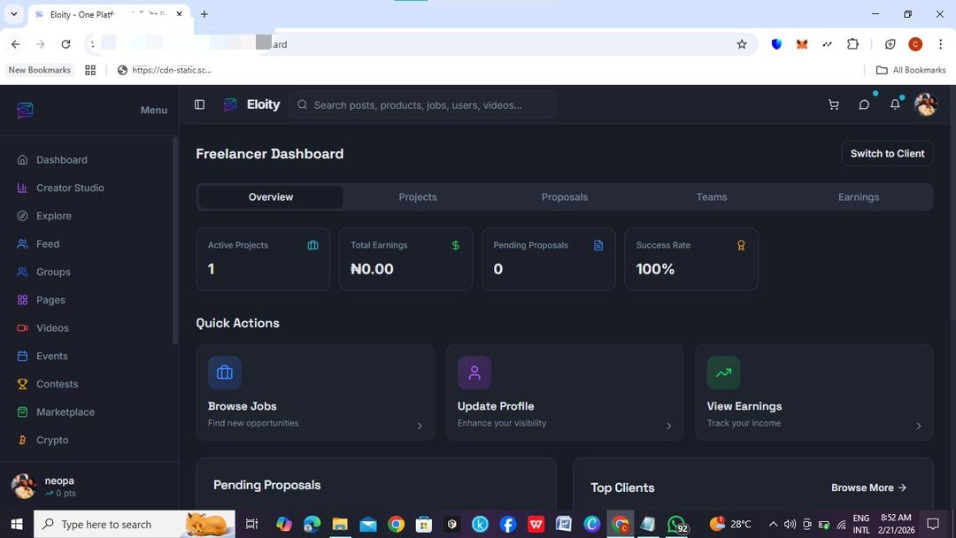Click the search posts, products, jobs field
The height and width of the screenshot is (538, 956).
(422, 104)
